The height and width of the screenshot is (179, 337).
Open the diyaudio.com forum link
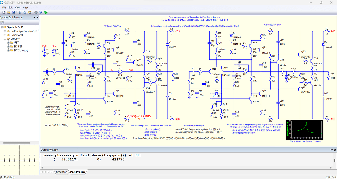(195, 26)
